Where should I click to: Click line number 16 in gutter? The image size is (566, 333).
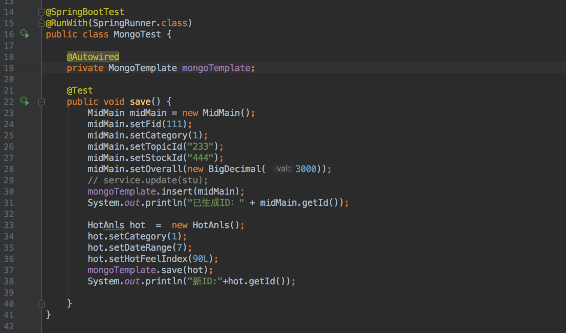click(9, 34)
